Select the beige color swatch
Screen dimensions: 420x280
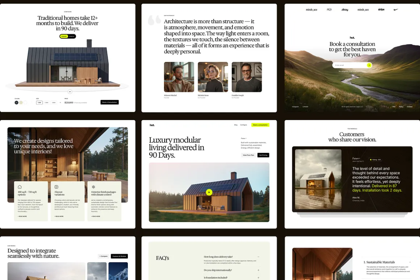point(21,102)
